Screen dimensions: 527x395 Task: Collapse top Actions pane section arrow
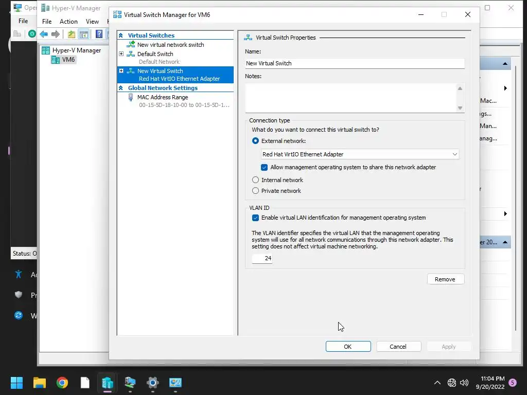coord(505,63)
